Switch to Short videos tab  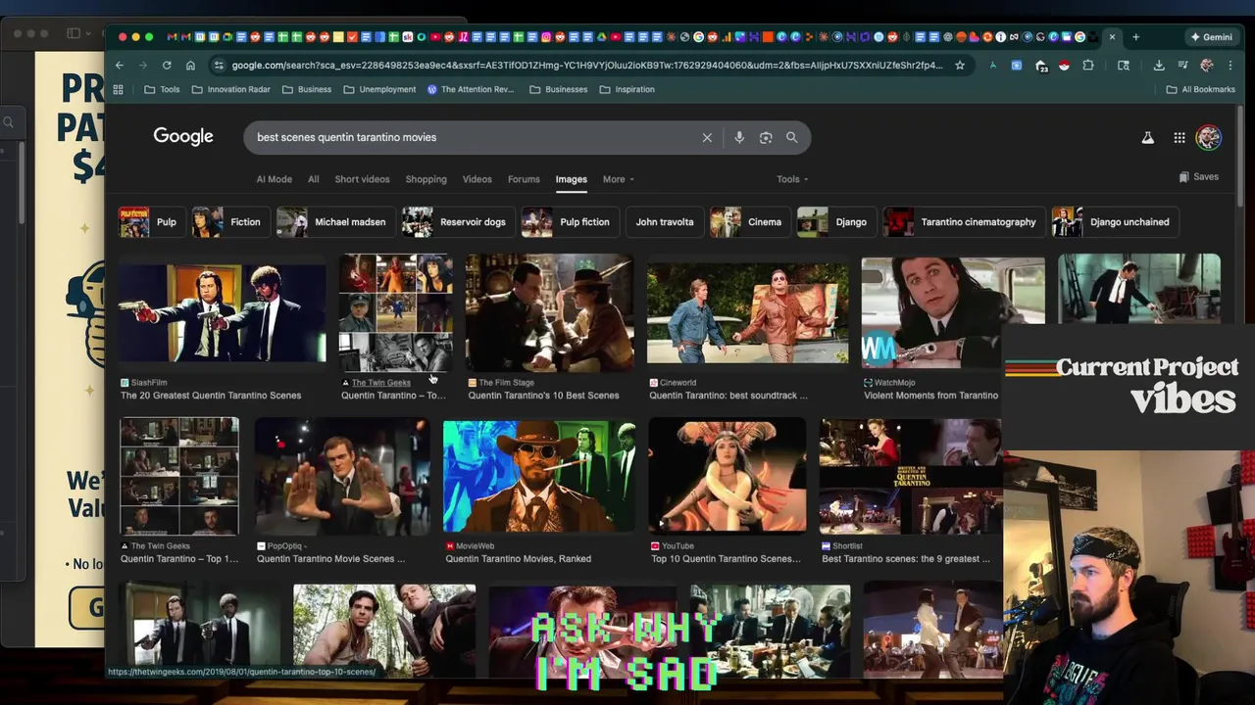[362, 179]
